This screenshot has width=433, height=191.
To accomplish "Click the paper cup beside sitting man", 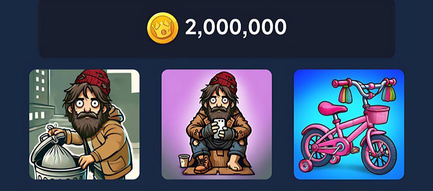I will point(184,161).
